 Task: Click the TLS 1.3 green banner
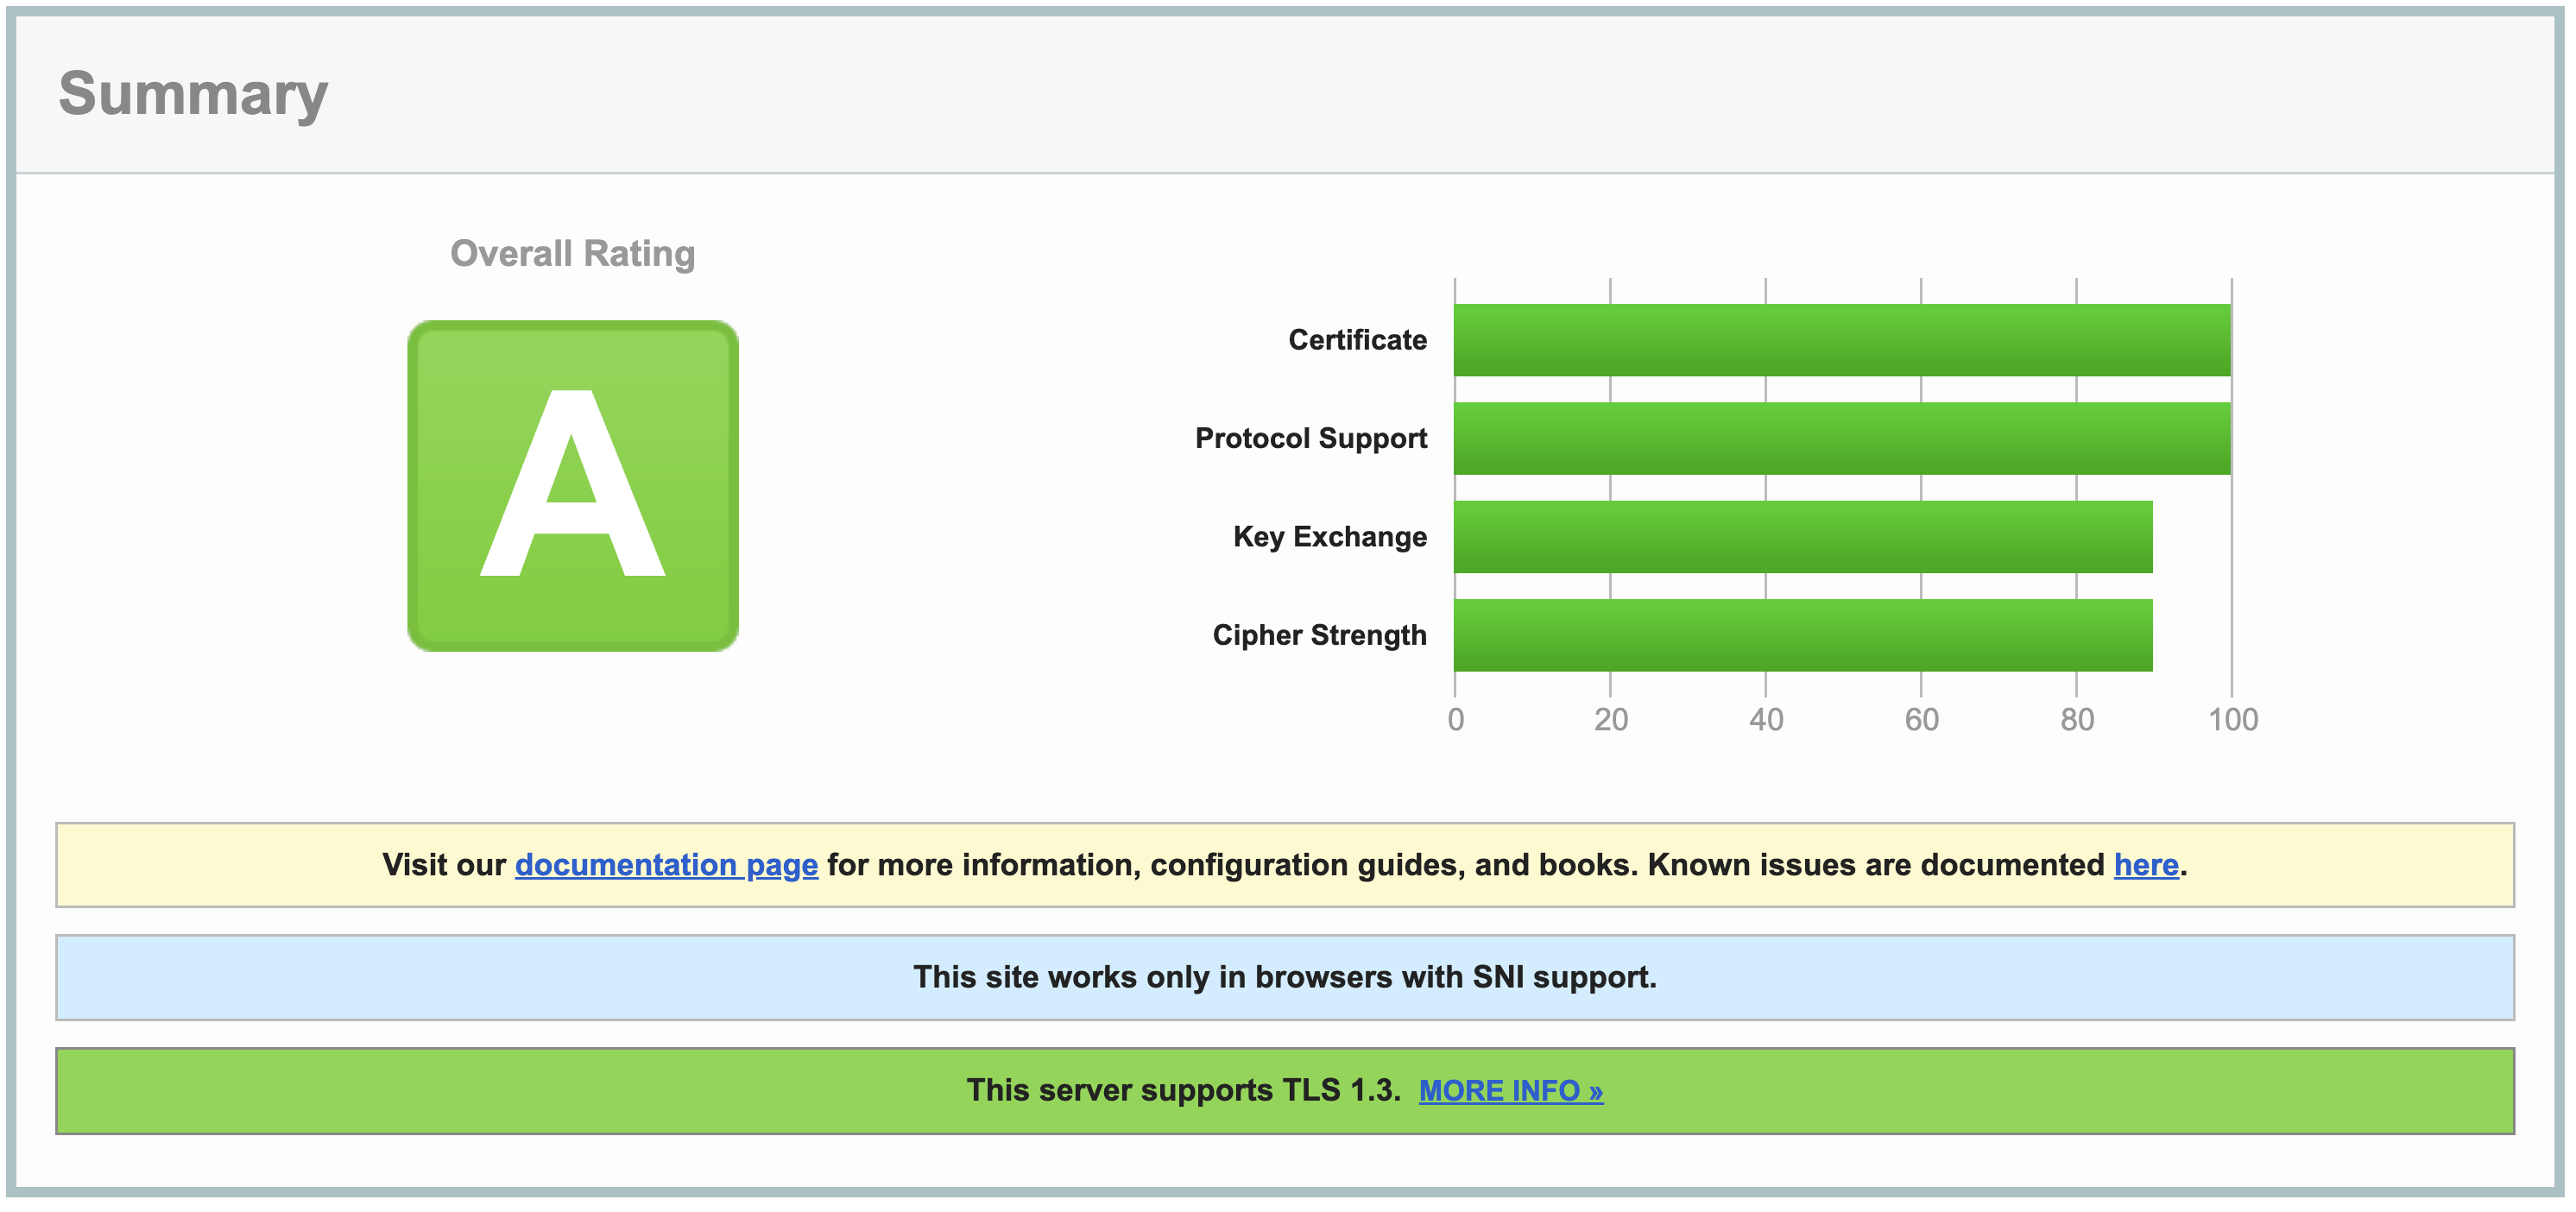tap(1288, 1091)
